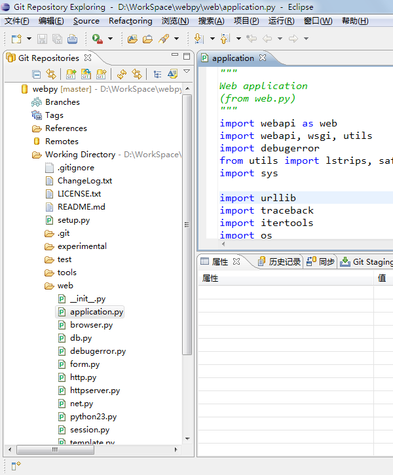Click Add existing Git repository icon

click(x=71, y=74)
